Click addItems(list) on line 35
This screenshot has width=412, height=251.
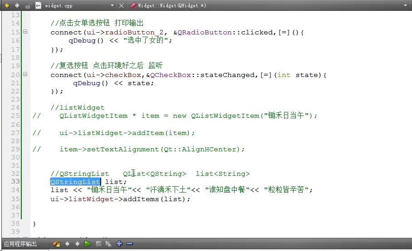coord(154,199)
